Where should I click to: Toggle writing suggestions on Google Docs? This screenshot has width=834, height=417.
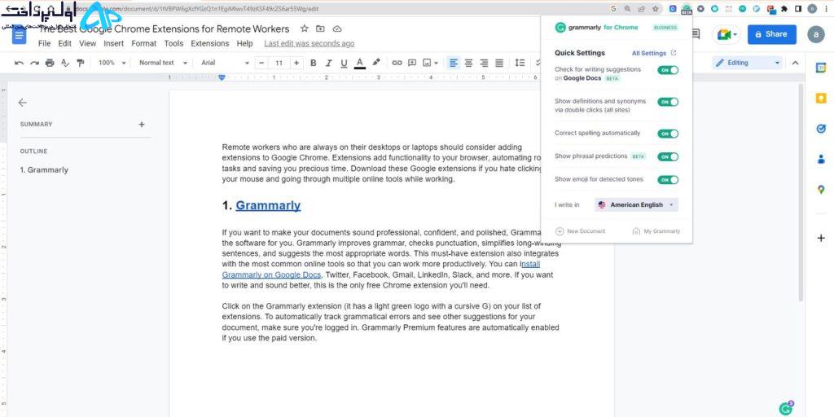coord(668,70)
